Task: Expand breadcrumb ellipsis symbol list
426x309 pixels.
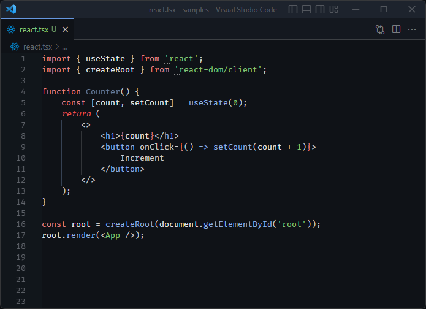Action: point(64,48)
